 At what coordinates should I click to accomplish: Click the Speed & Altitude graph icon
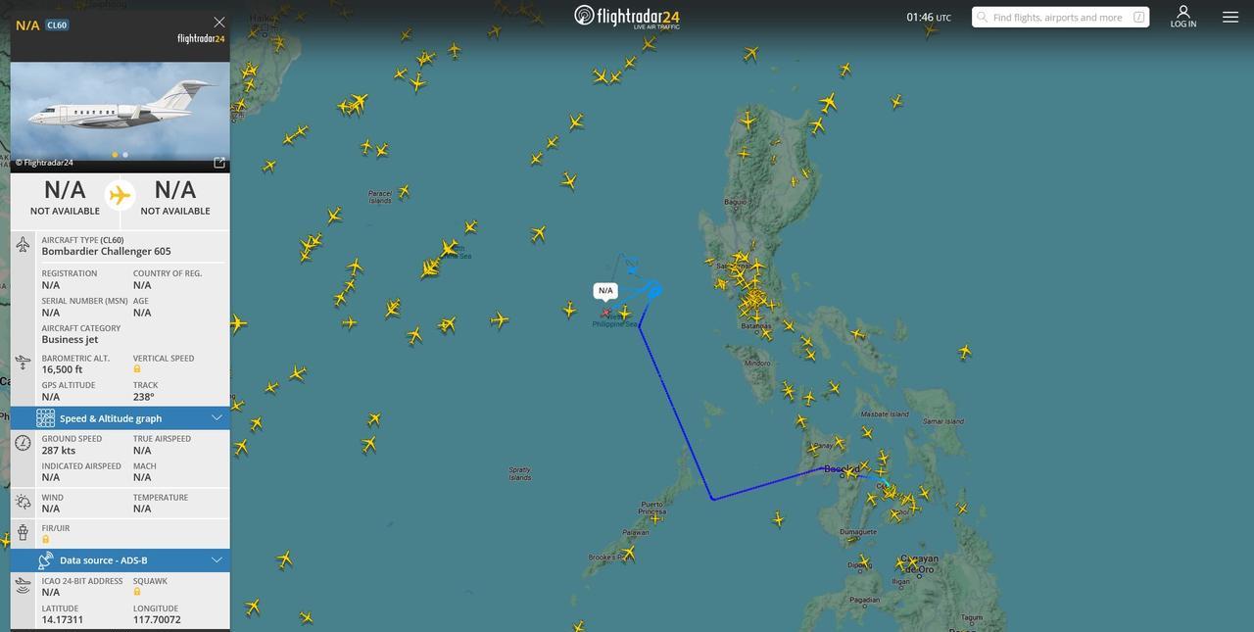(45, 418)
